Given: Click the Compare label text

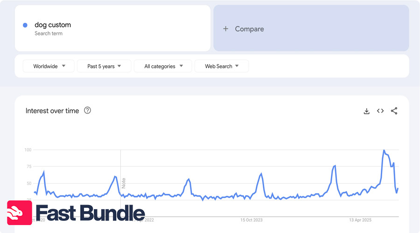Looking at the screenshot, I should point(249,29).
